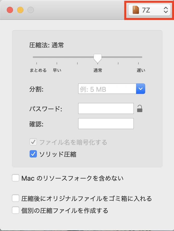
Task: Set compression slider to まとめる tick
Action: [37, 57]
